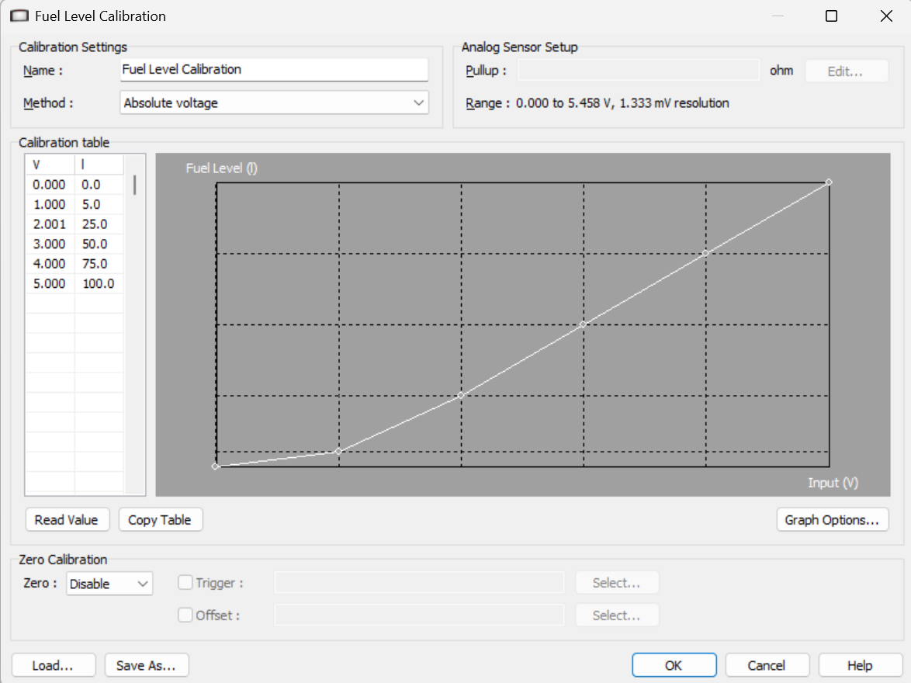Click Load to import a calibration
This screenshot has width=911, height=683.
pos(53,665)
